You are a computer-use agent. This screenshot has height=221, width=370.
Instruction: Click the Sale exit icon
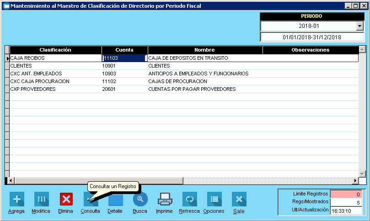click(239, 199)
